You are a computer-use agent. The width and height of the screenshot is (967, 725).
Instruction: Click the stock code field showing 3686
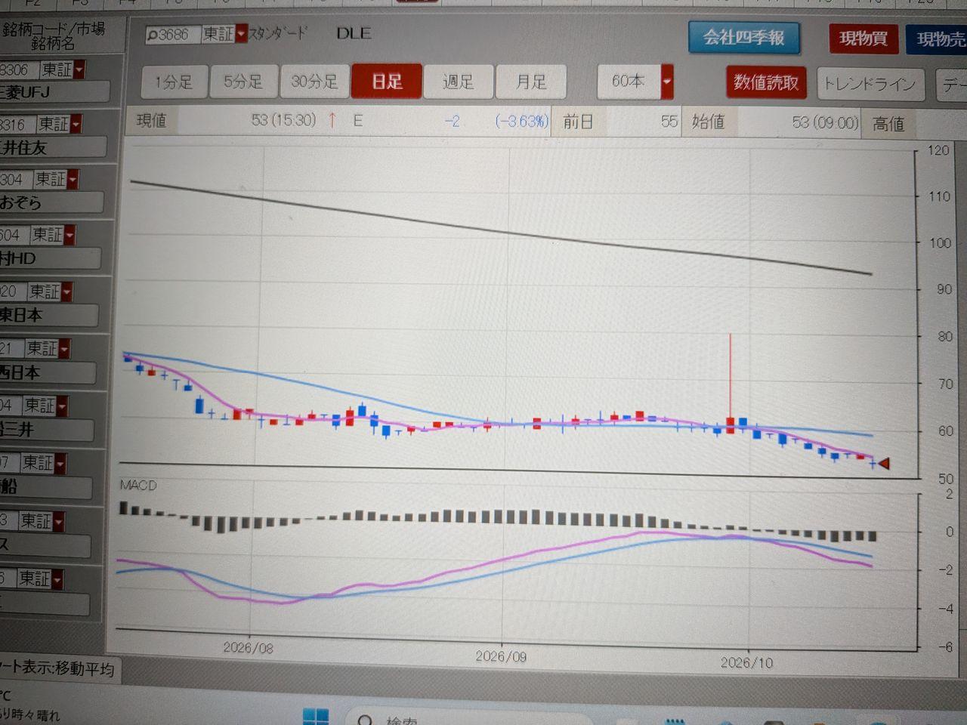[x=174, y=35]
